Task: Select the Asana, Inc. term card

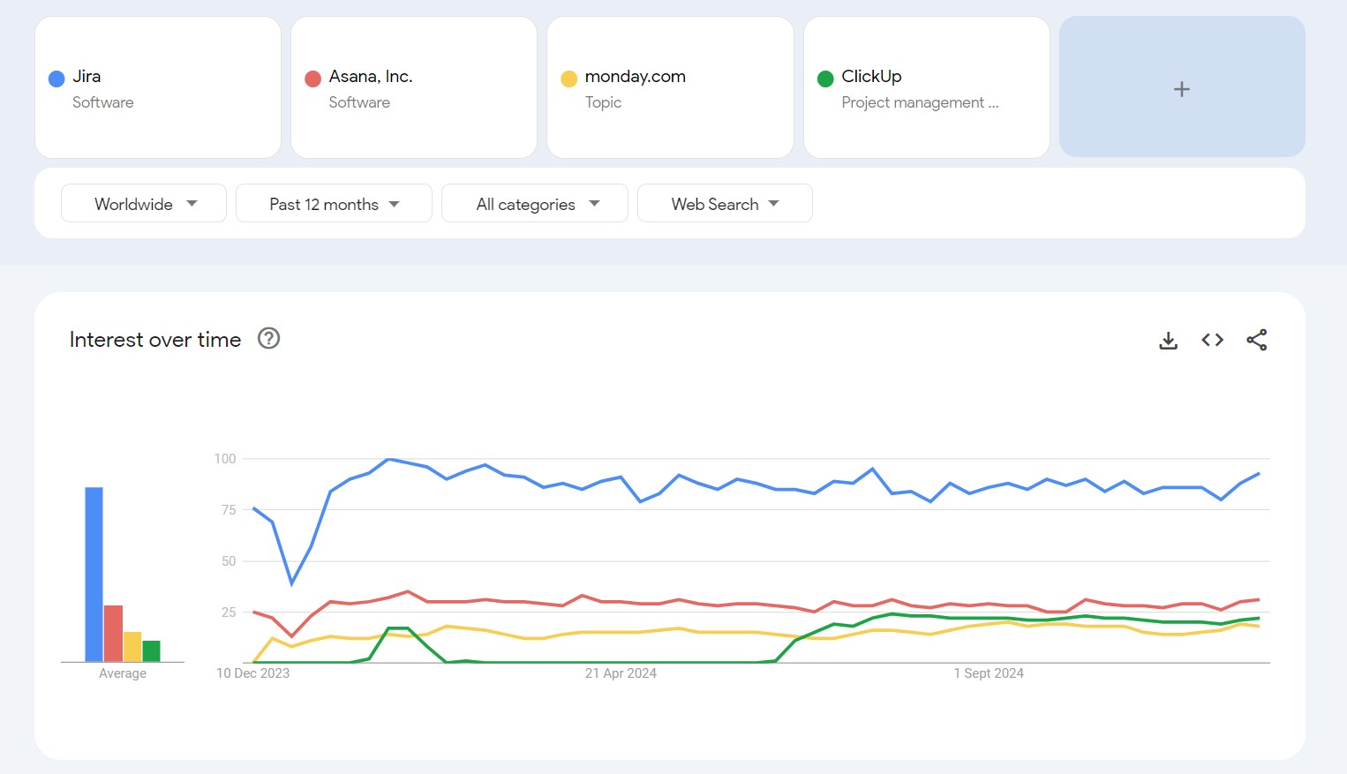Action: 414,88
